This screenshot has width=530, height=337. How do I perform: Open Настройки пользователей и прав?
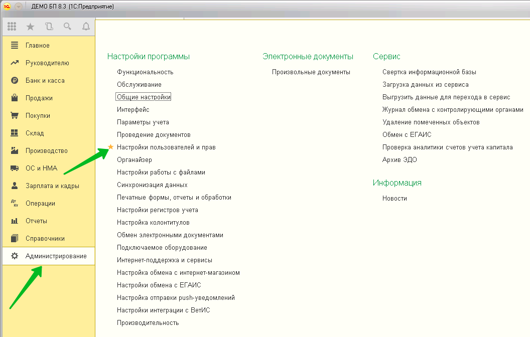[x=166, y=147]
